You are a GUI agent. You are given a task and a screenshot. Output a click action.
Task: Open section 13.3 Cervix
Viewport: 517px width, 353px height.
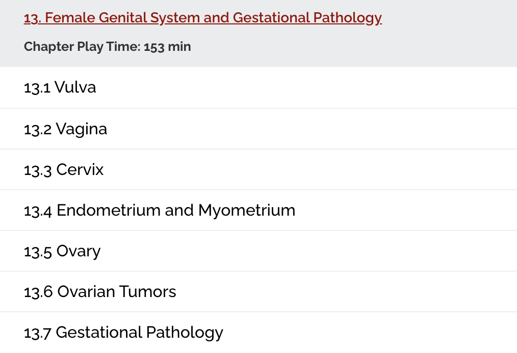[x=80, y=169]
